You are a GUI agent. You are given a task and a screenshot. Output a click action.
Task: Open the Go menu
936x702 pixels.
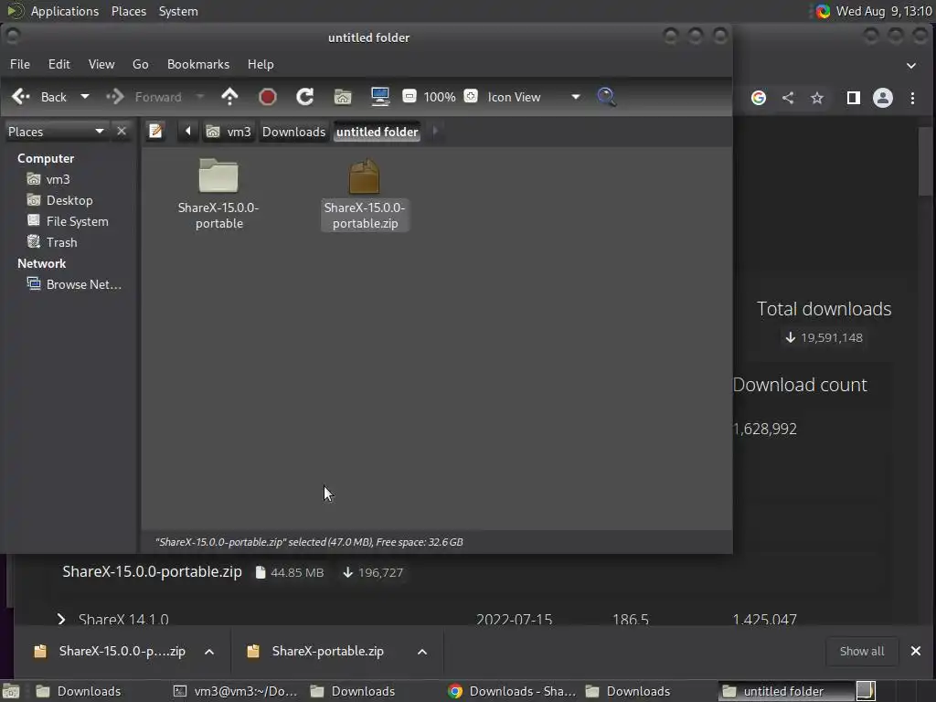coord(140,64)
